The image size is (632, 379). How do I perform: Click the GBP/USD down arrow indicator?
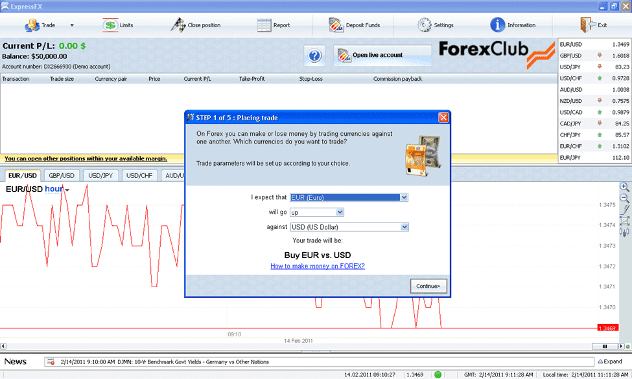[600, 55]
